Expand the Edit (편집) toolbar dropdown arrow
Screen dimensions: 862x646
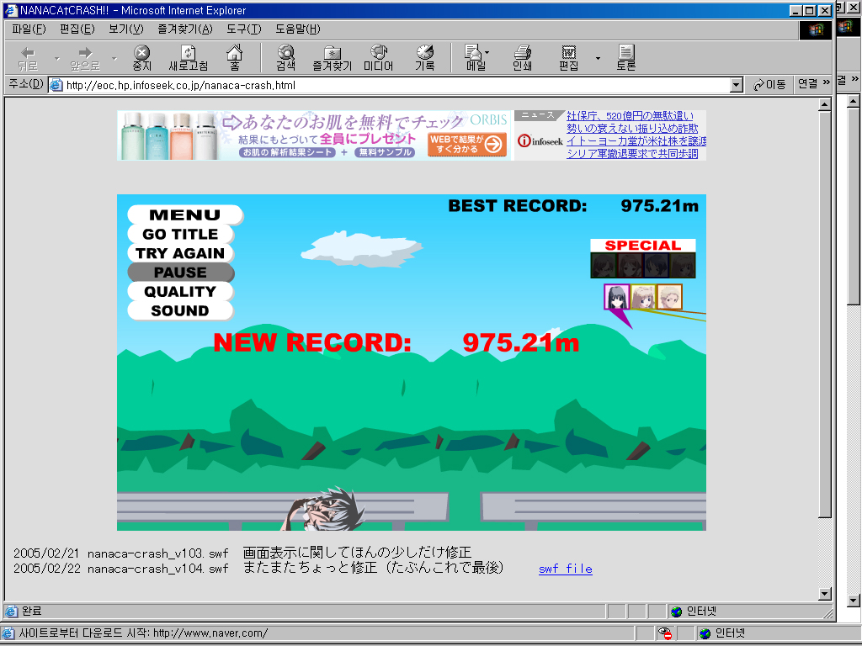click(598, 58)
